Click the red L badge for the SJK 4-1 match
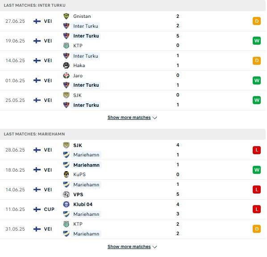267x257 pixels. (x=257, y=150)
